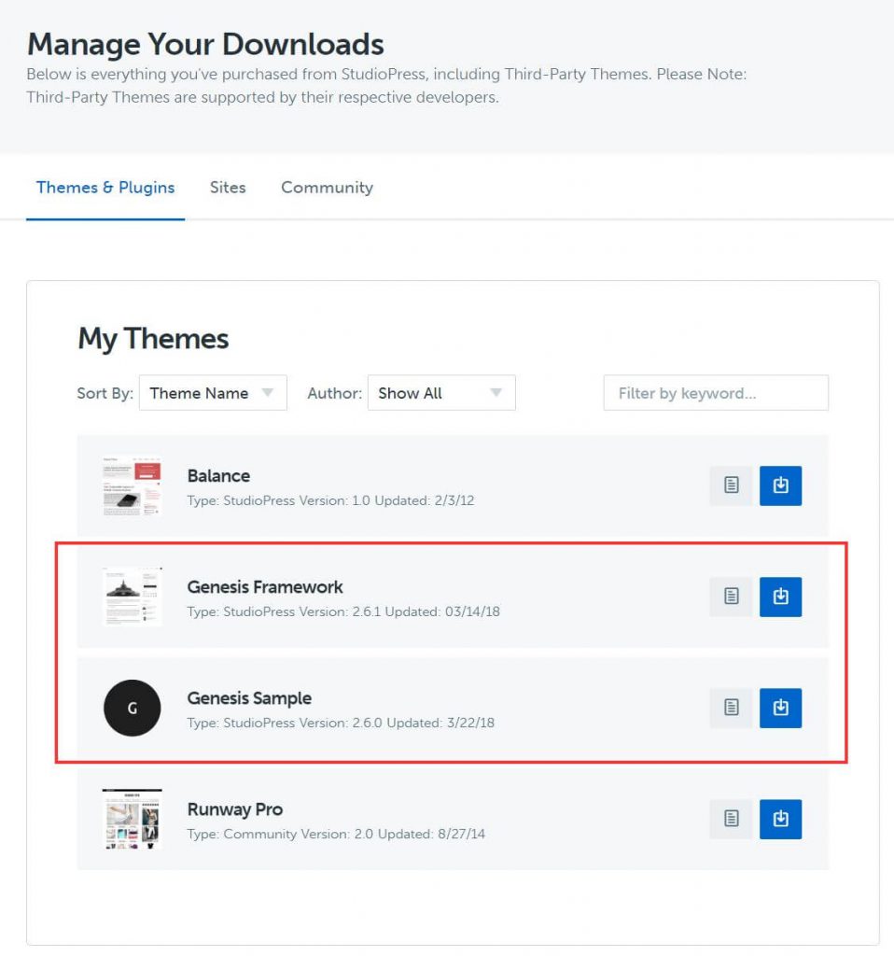Switch to the Sites tab
Screen dimensions: 894x956
coord(228,188)
